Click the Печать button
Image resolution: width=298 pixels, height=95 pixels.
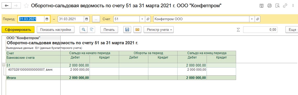click(109, 30)
